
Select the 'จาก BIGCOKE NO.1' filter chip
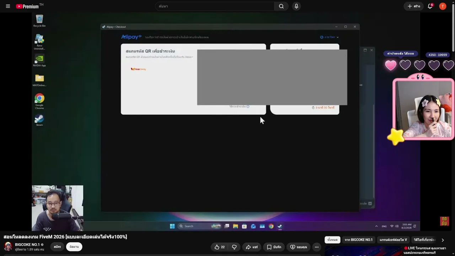tap(358, 240)
